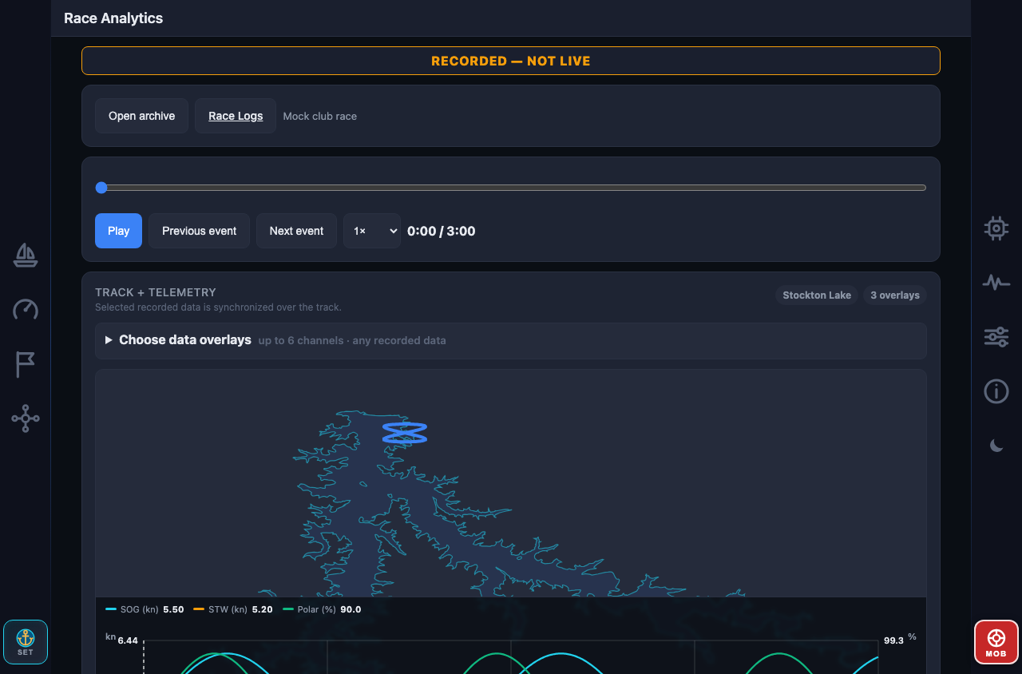Open the sliders settings icon

coord(996,337)
